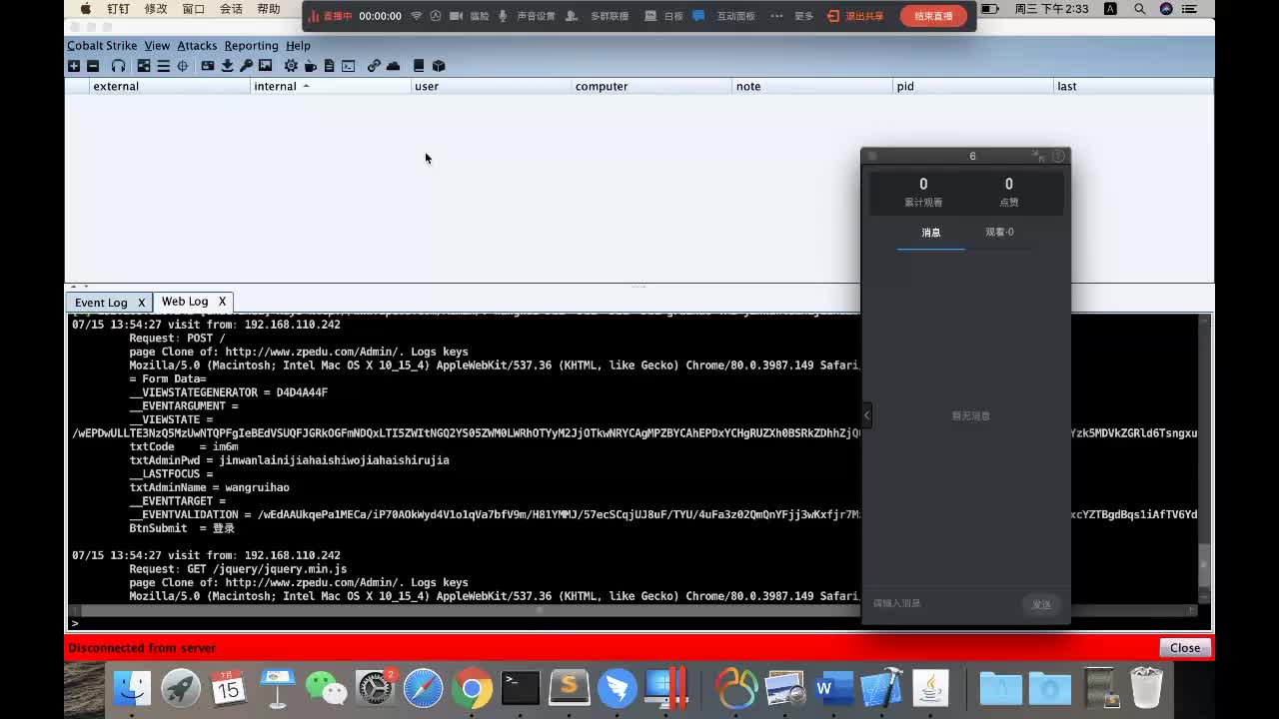1279x719 pixels.
Task: Click the Web Log command input field
Action: [x=639, y=623]
